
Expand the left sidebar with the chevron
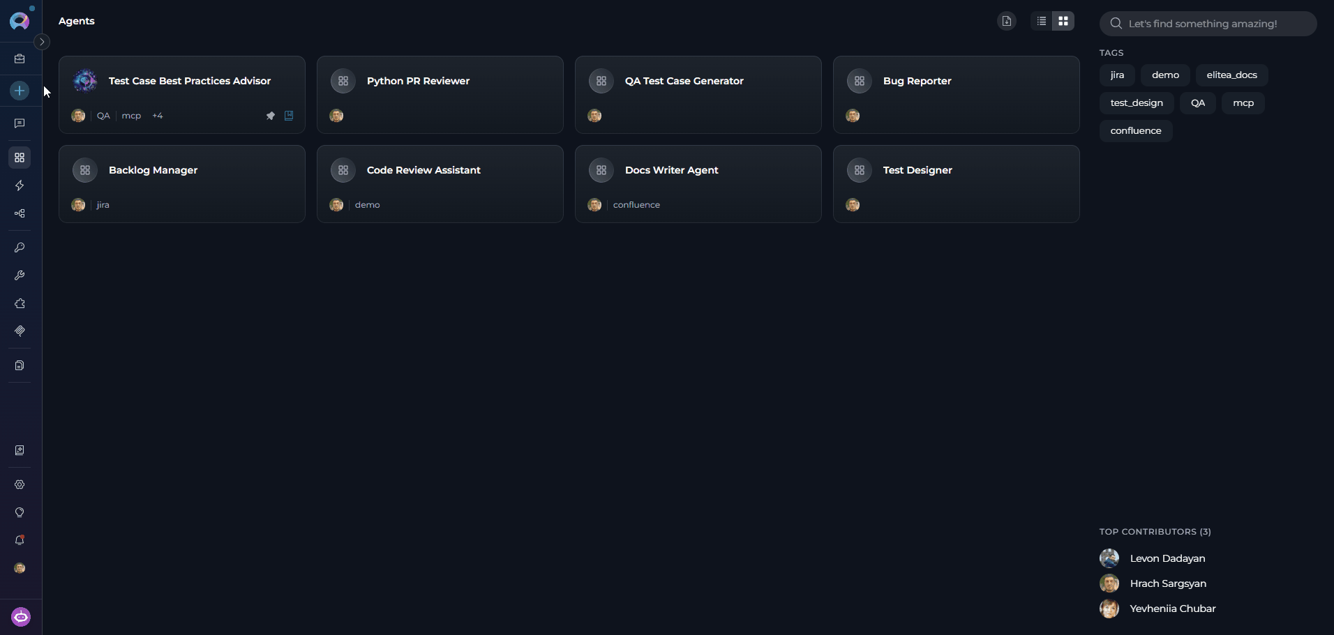pos(42,42)
